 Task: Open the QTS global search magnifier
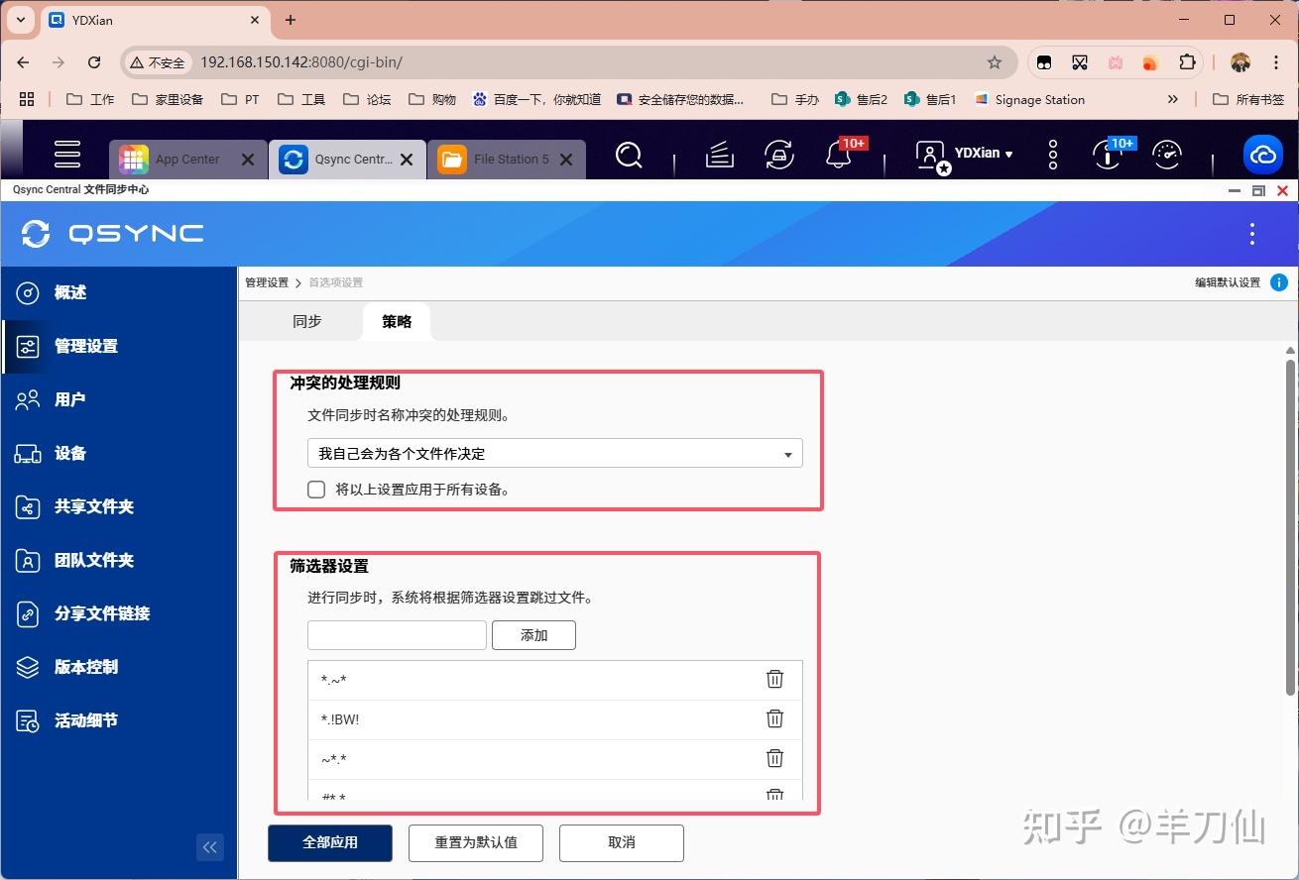click(x=629, y=156)
